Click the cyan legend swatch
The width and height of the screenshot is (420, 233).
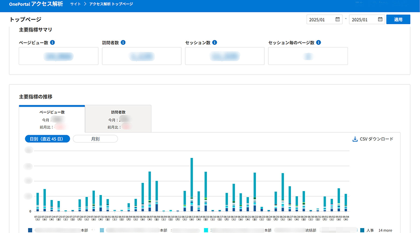click(206, 230)
